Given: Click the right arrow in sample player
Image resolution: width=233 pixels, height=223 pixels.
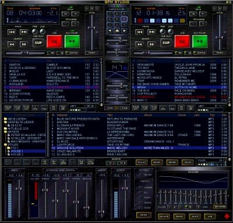Looking at the screenshot, I should pyautogui.click(x=124, y=31).
